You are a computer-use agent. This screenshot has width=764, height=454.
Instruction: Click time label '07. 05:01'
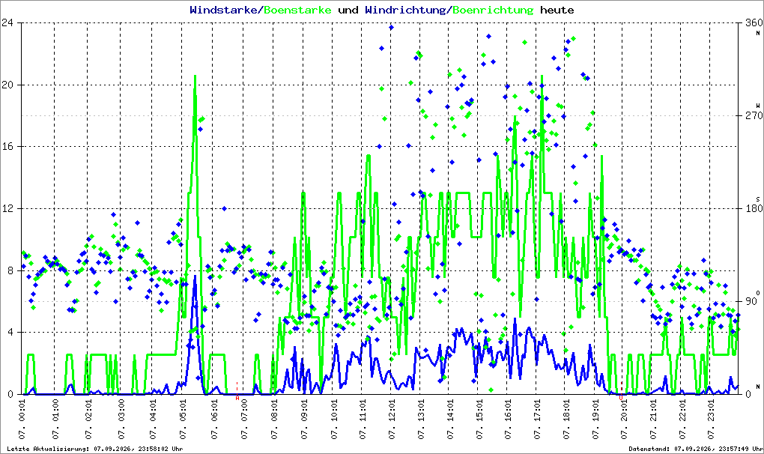click(x=183, y=420)
